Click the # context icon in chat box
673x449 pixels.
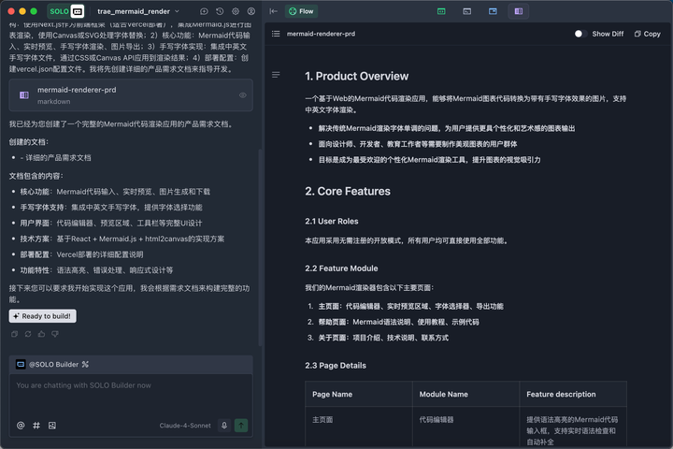[36, 425]
